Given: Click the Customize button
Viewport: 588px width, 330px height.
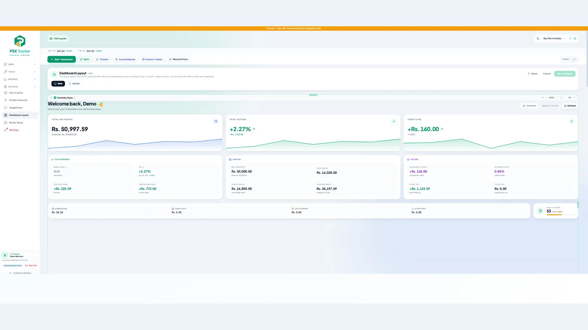Looking at the screenshot, I should [x=529, y=106].
